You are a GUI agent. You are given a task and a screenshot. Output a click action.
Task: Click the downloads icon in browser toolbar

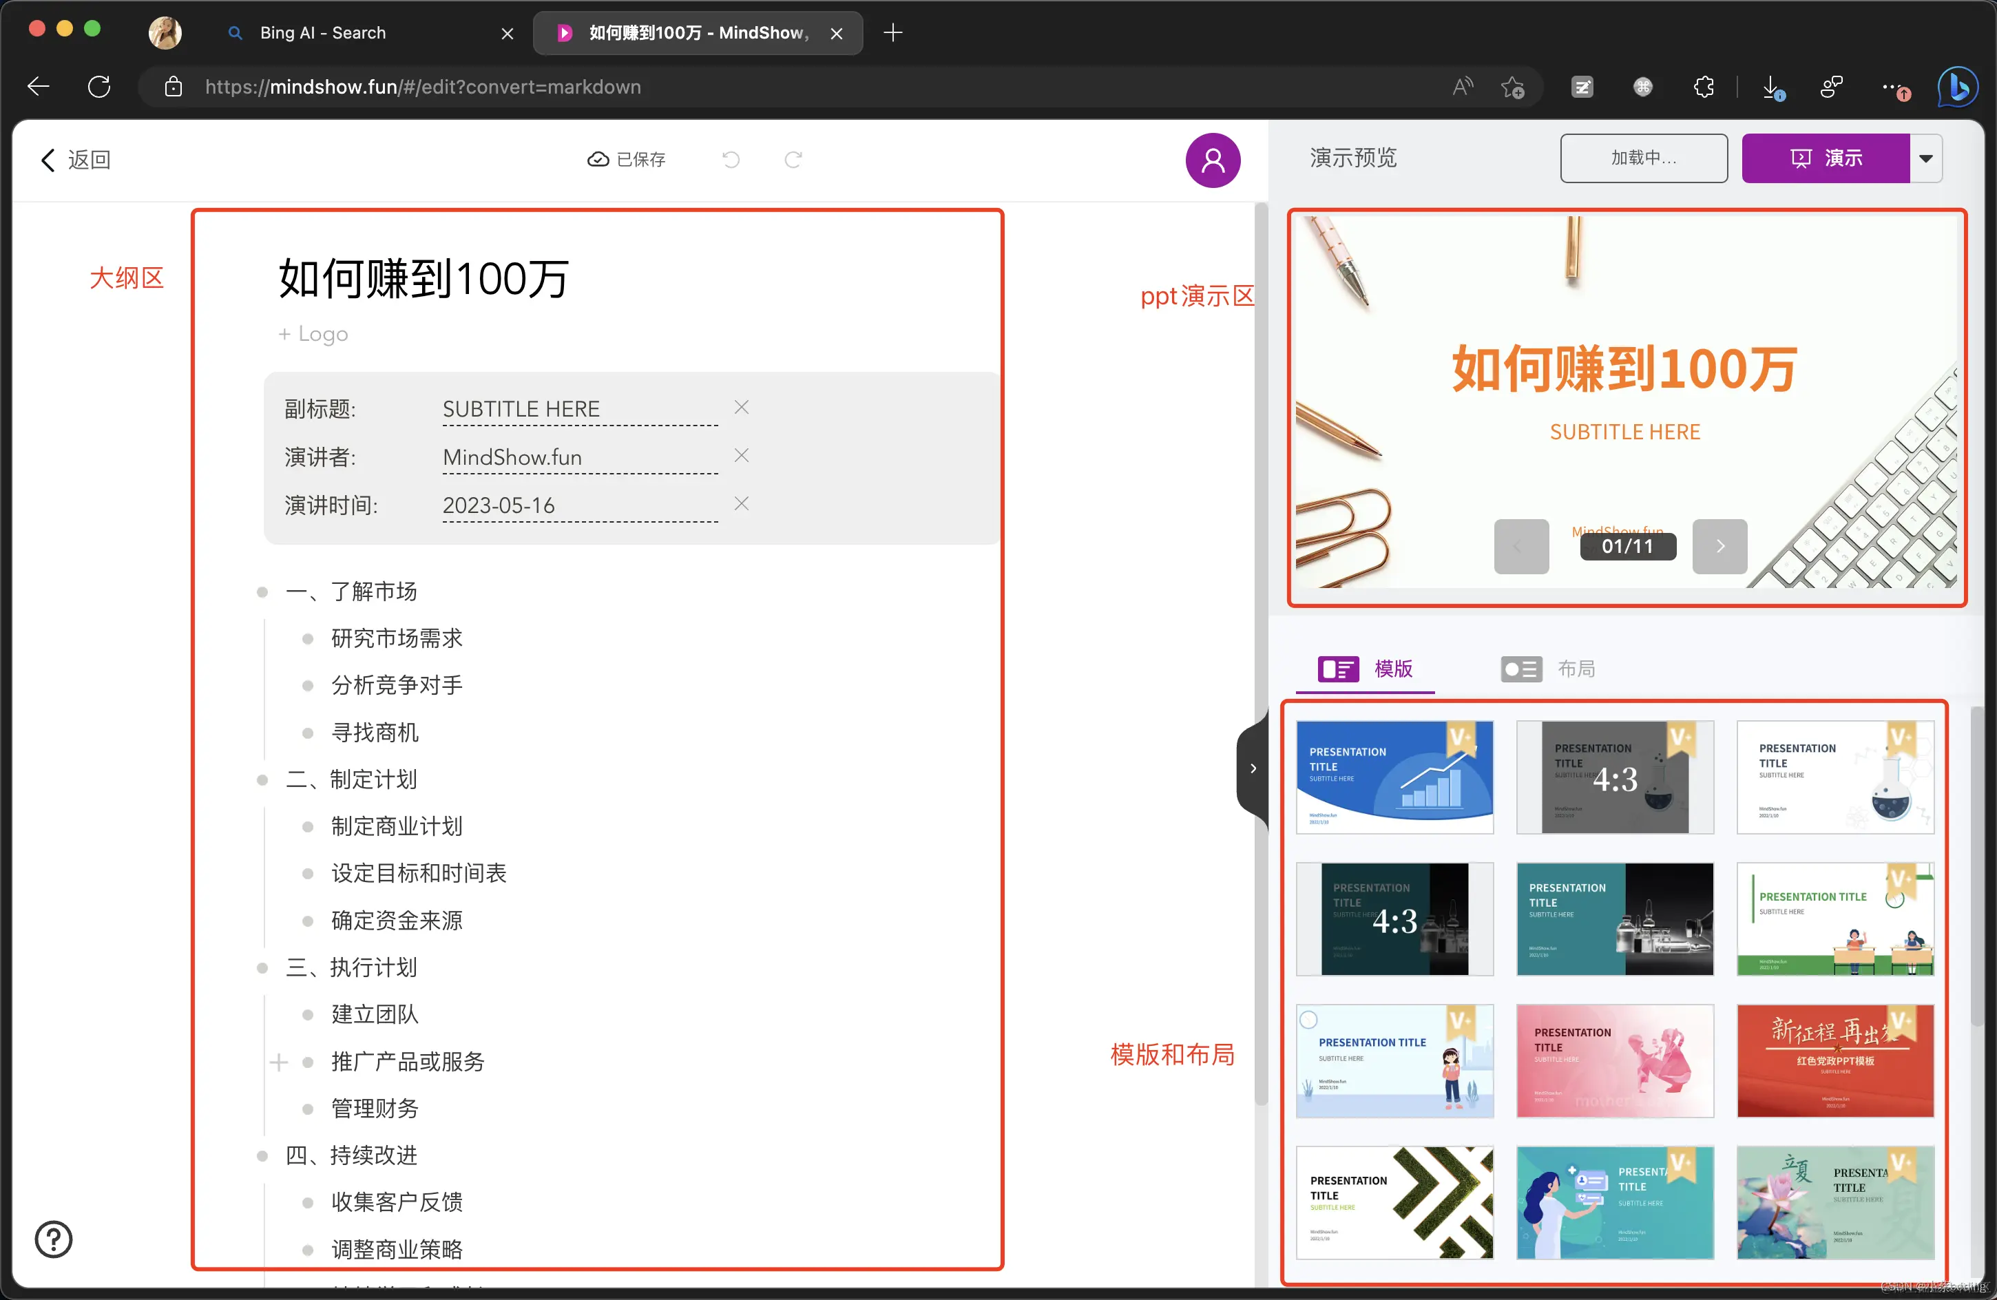pos(1772,87)
